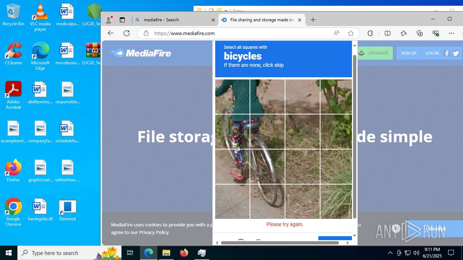This screenshot has height=260, width=463.
Task: Click the captcha dialog horizontal scrollbar
Action: 280,243
